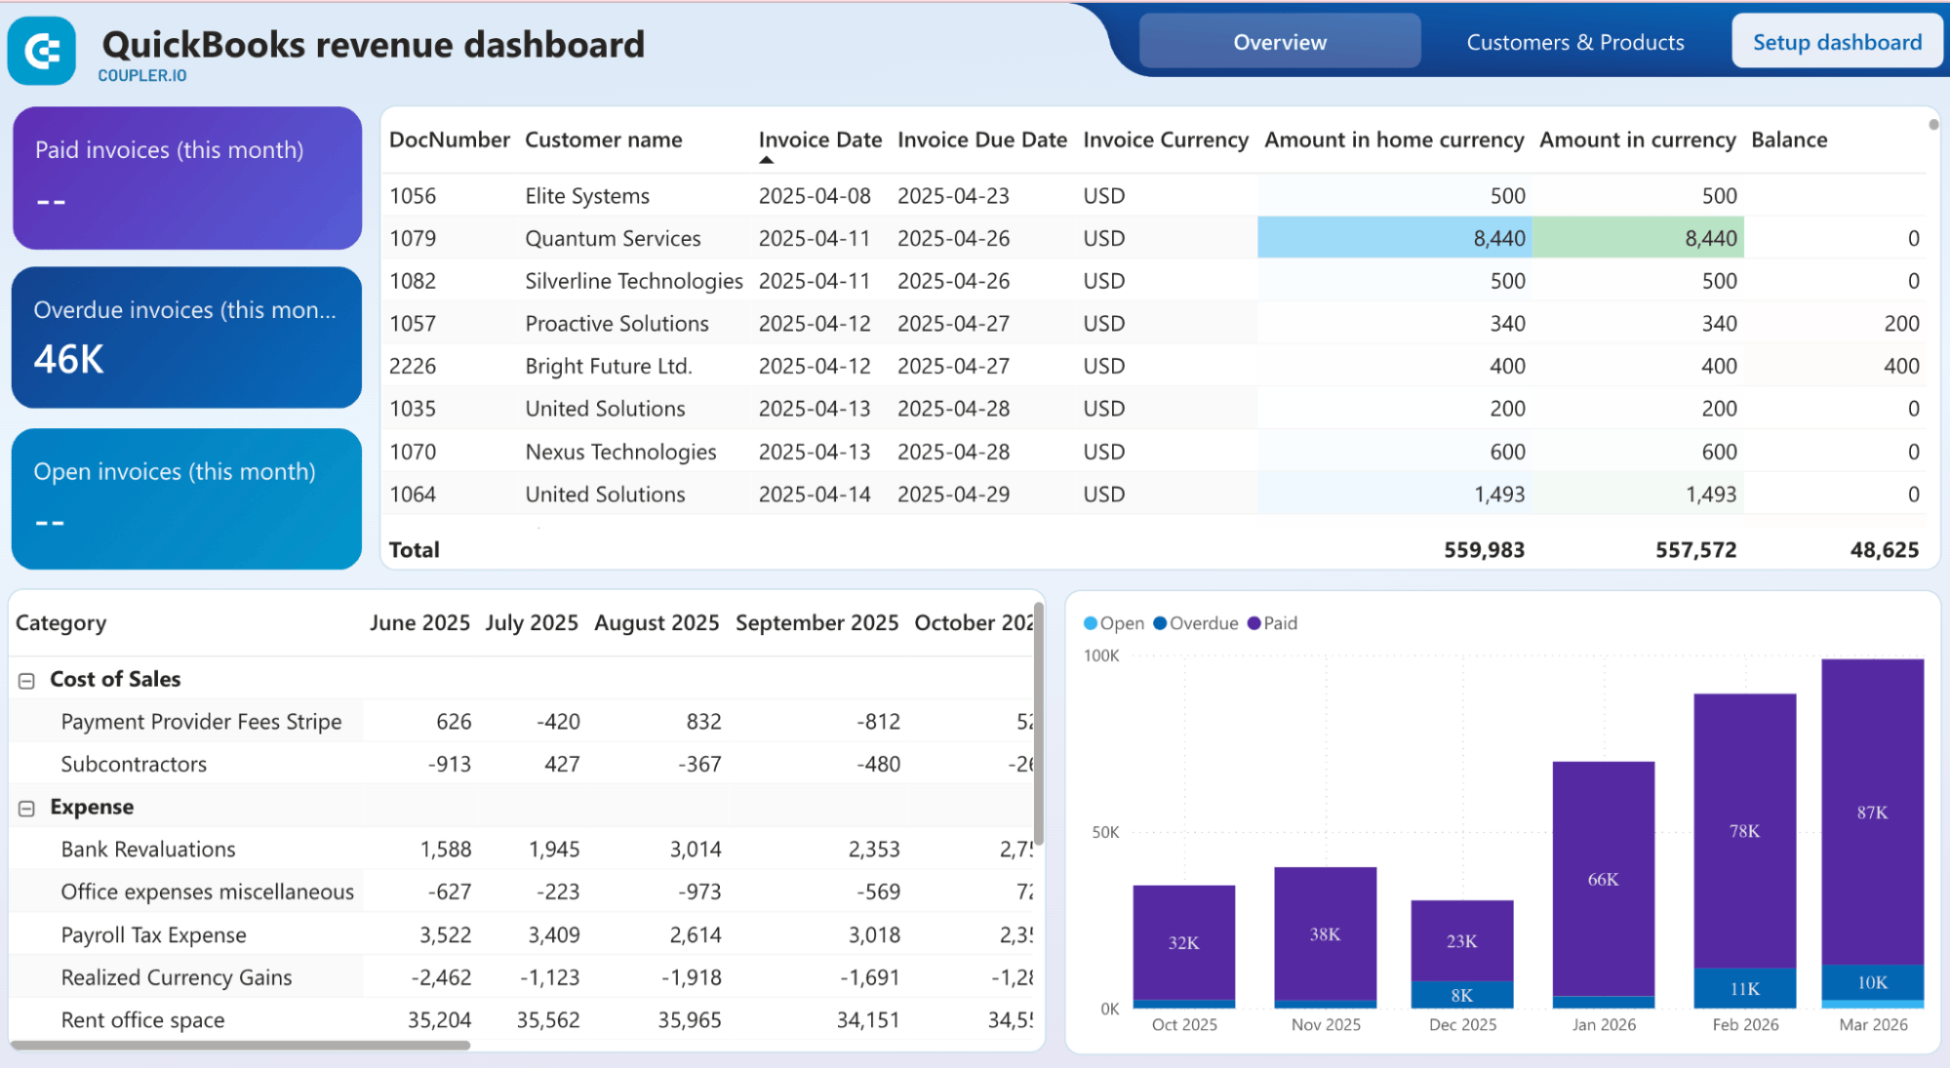Select Office expenses miscellaneous row

pyautogui.click(x=207, y=892)
